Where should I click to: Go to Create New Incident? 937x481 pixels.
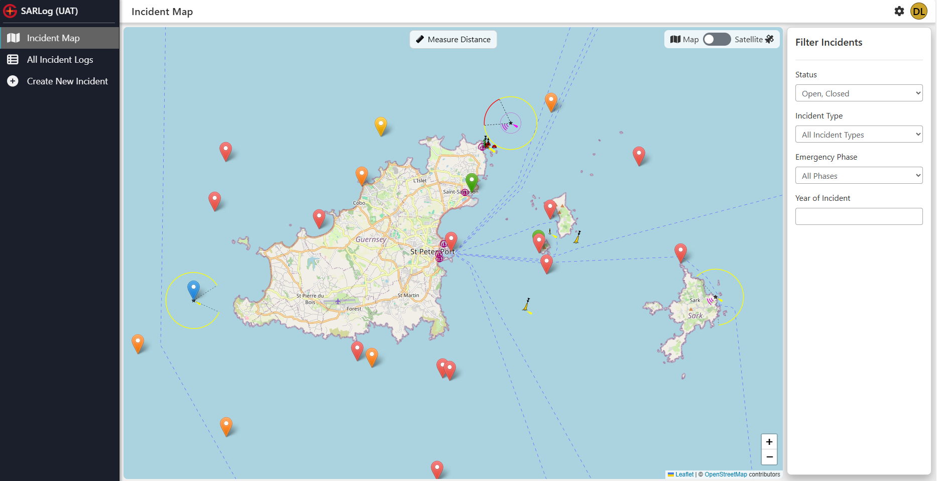click(67, 81)
